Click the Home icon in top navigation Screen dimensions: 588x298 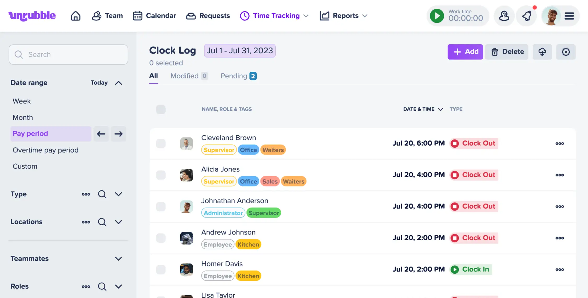click(76, 16)
